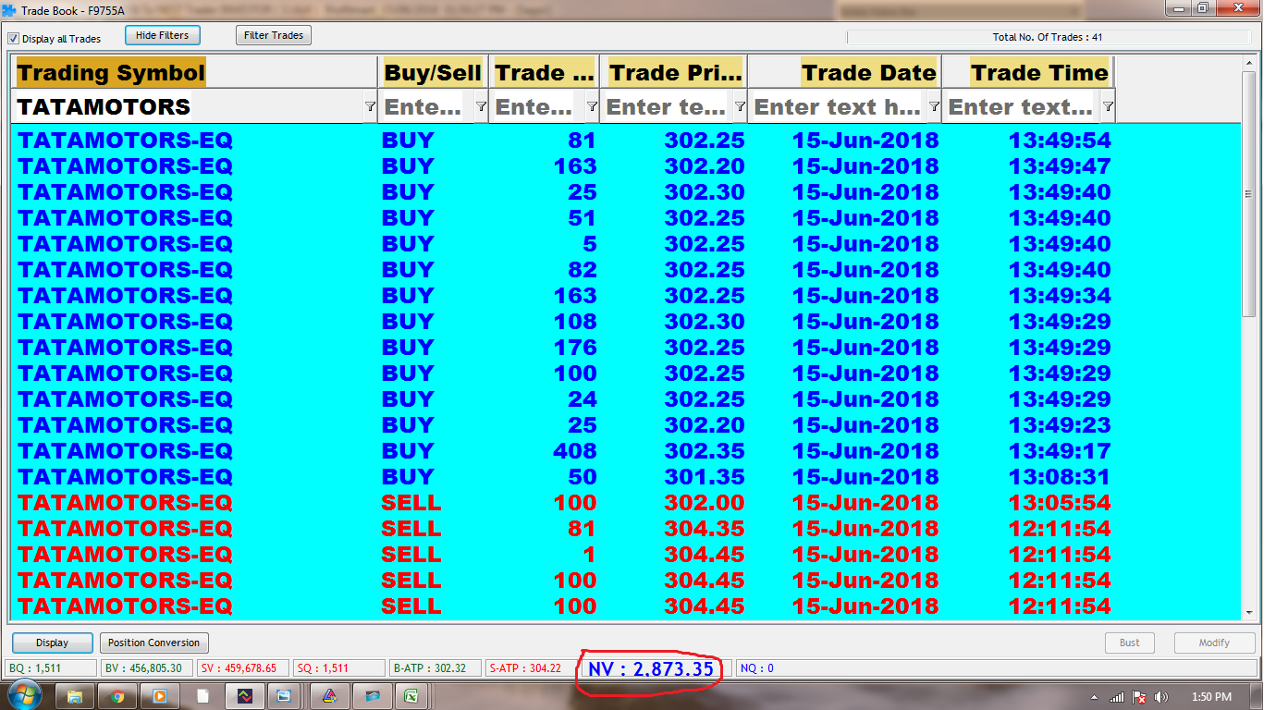Click the trade list scroll down arrow
The height and width of the screenshot is (710, 1276).
pos(1249,612)
